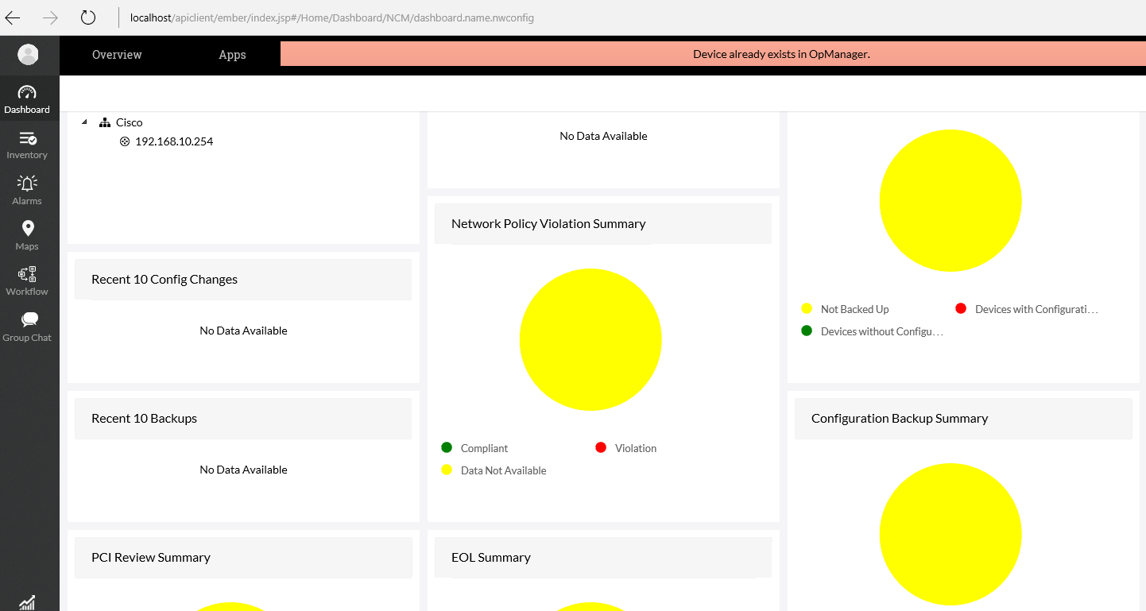Collapse the Cisco device group
Screen dimensions: 1146x611
coord(84,122)
